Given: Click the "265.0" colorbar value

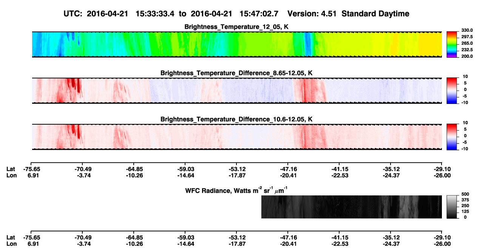Looking at the screenshot, I should pyautogui.click(x=468, y=43).
